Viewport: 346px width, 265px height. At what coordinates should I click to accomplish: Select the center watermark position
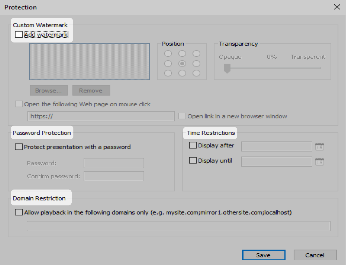click(182, 63)
